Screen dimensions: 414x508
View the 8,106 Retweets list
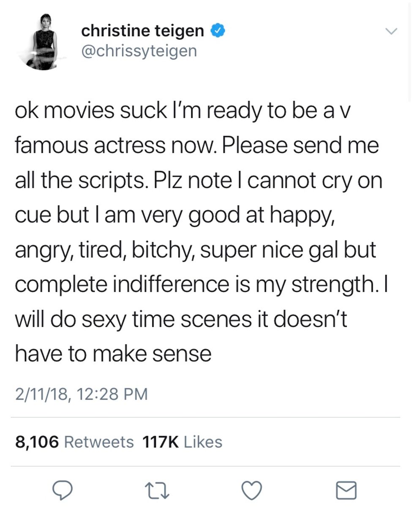99,442
